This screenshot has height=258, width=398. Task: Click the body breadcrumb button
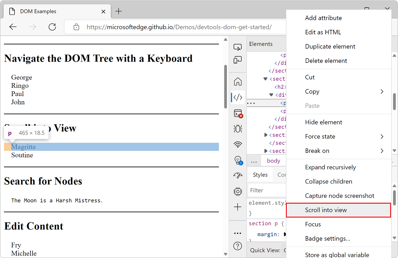tap(273, 160)
